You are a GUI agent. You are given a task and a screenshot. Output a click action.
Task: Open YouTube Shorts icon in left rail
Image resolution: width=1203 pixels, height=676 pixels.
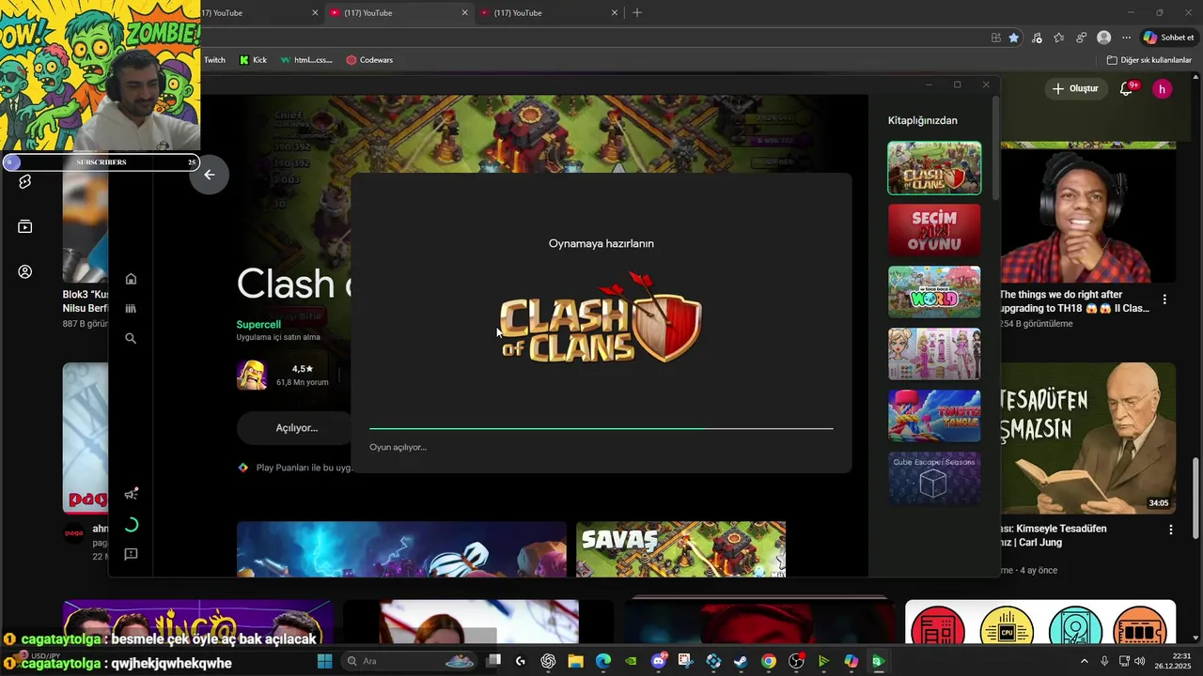[x=25, y=181]
